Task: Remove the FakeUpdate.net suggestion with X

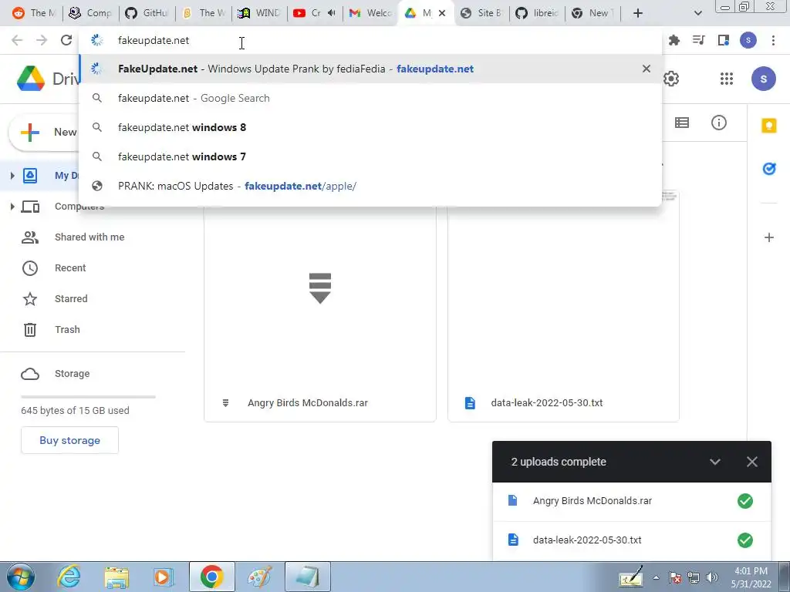Action: point(647,69)
